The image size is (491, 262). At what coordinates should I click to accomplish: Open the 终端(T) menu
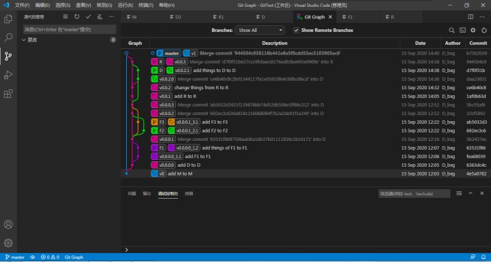pos(146,5)
